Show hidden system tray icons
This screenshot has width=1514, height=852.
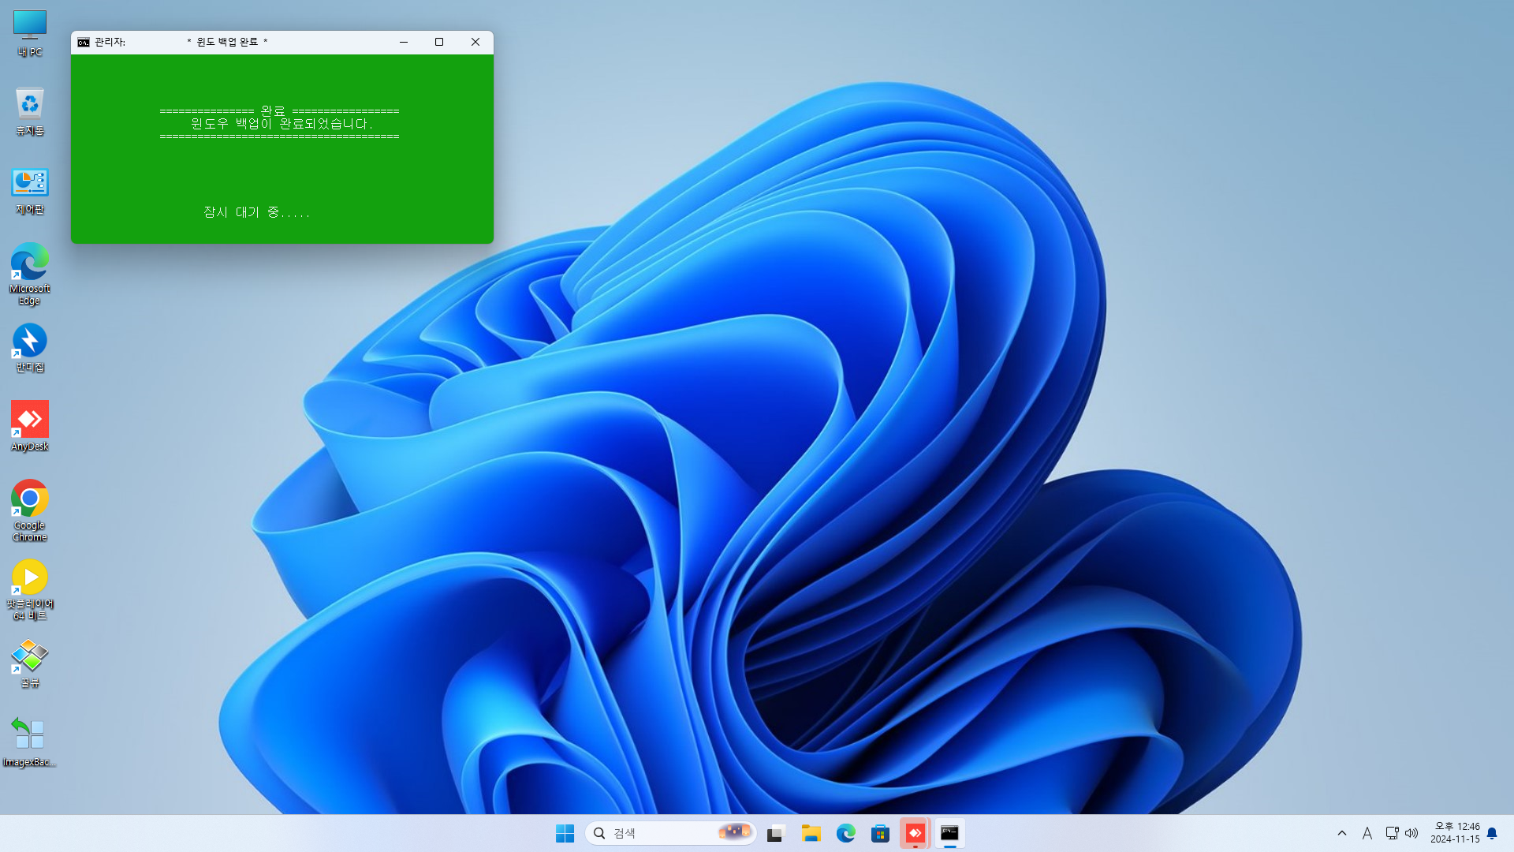coord(1342,833)
